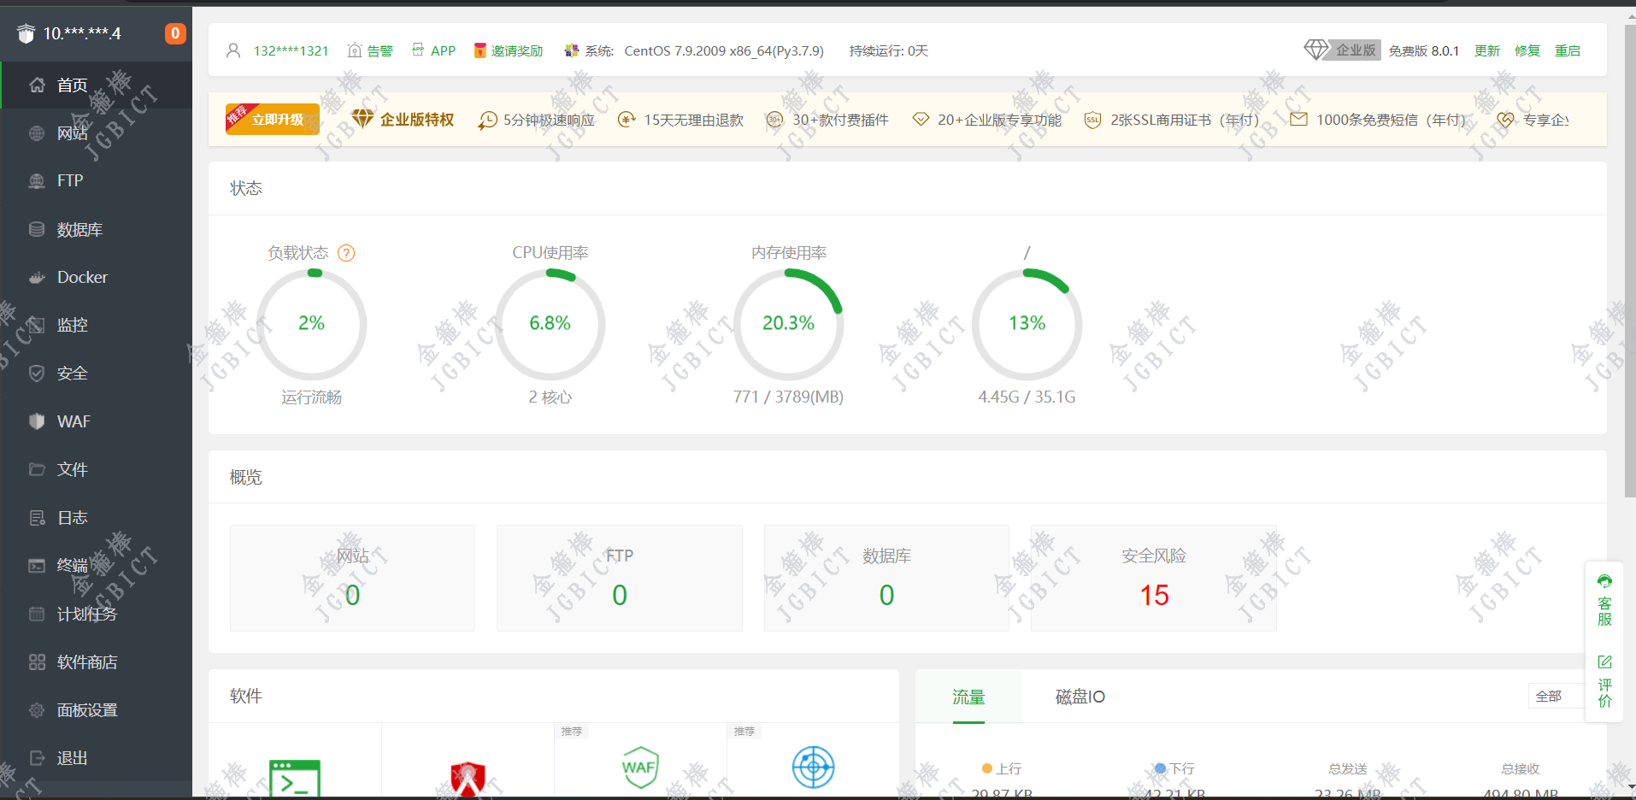1636x800 pixels.
Task: Open the 数据库 overview card
Action: click(886, 578)
